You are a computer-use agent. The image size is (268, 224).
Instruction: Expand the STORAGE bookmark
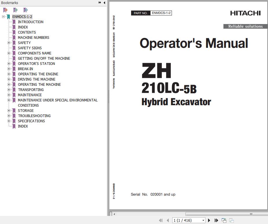9,110
